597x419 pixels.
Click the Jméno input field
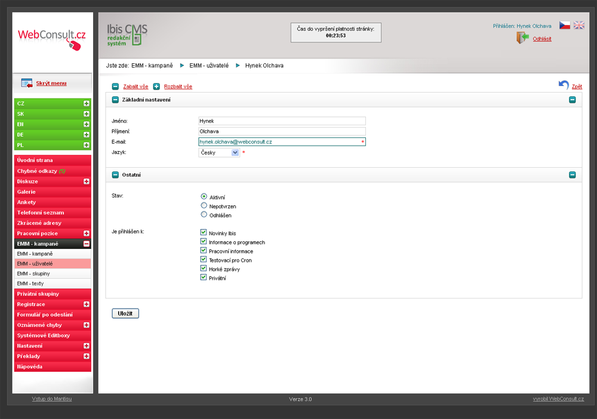[x=282, y=121]
